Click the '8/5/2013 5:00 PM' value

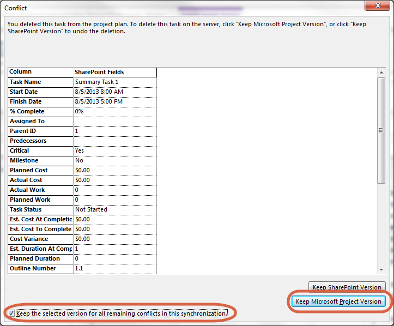click(x=99, y=101)
